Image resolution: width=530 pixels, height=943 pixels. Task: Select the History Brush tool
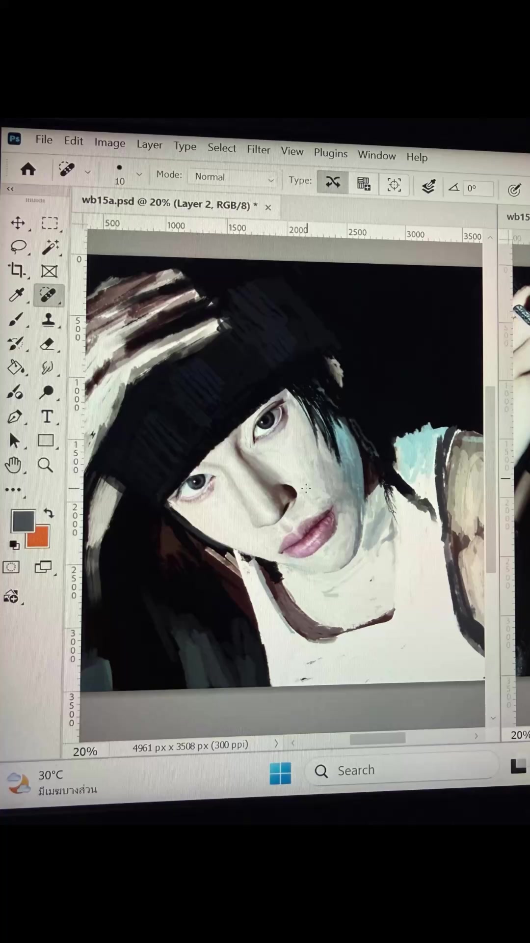click(16, 344)
